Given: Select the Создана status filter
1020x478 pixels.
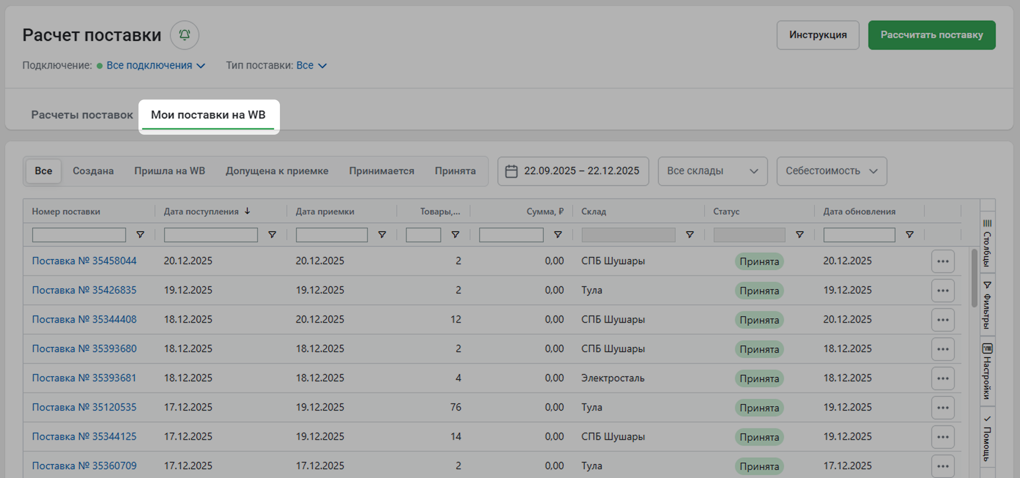Looking at the screenshot, I should (93, 171).
